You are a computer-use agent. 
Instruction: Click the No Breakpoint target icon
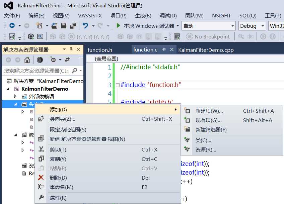tap(190, 37)
